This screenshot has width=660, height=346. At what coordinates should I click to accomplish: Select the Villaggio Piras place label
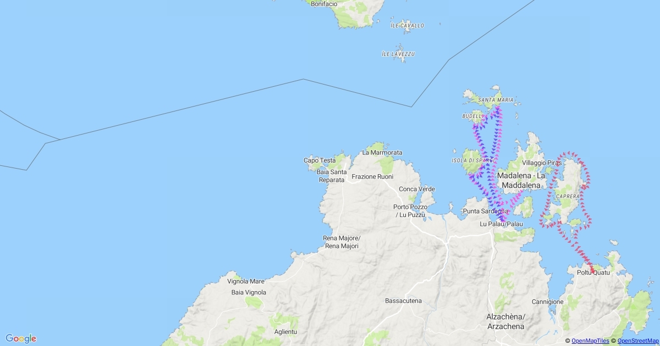pos(542,163)
